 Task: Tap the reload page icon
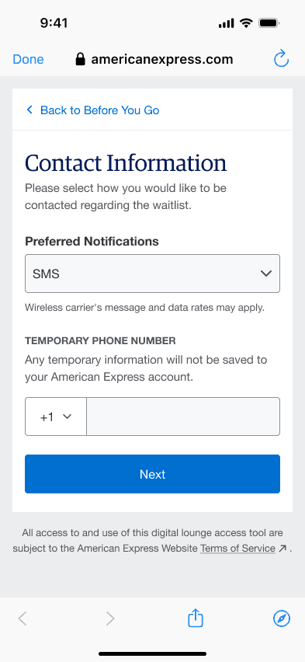point(281,59)
